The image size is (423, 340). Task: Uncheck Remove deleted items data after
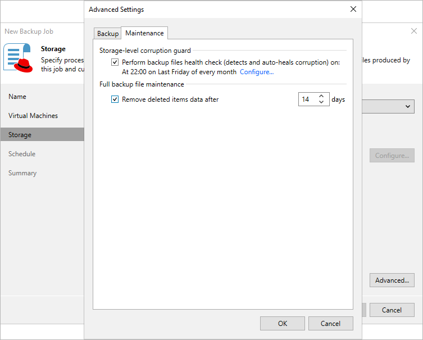(x=115, y=99)
